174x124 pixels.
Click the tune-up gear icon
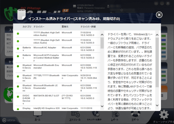(164, 115)
